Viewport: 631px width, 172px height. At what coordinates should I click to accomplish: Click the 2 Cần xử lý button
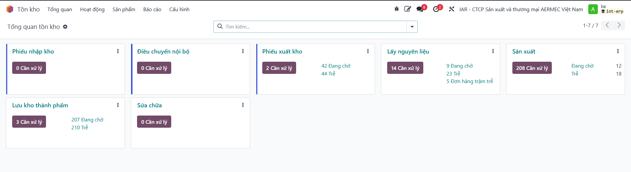(x=279, y=68)
